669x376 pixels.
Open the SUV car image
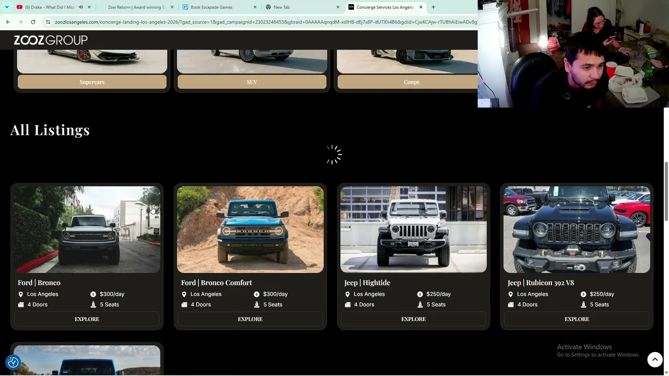coord(252,61)
